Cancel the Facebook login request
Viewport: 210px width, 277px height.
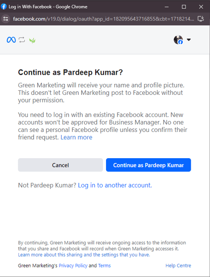click(x=60, y=165)
